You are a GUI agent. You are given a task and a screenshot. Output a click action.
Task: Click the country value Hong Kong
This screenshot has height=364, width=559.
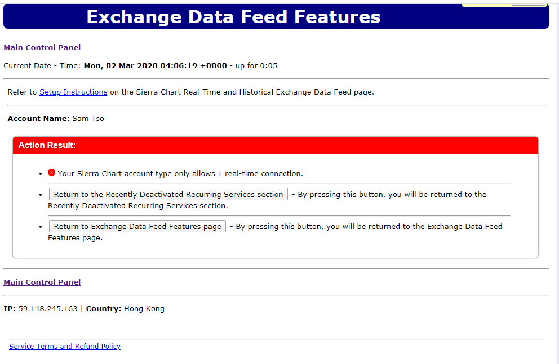coord(144,309)
